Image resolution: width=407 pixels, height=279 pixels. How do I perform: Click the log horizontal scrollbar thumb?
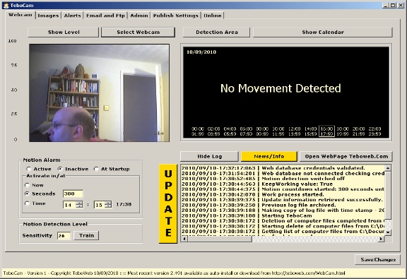point(220,239)
